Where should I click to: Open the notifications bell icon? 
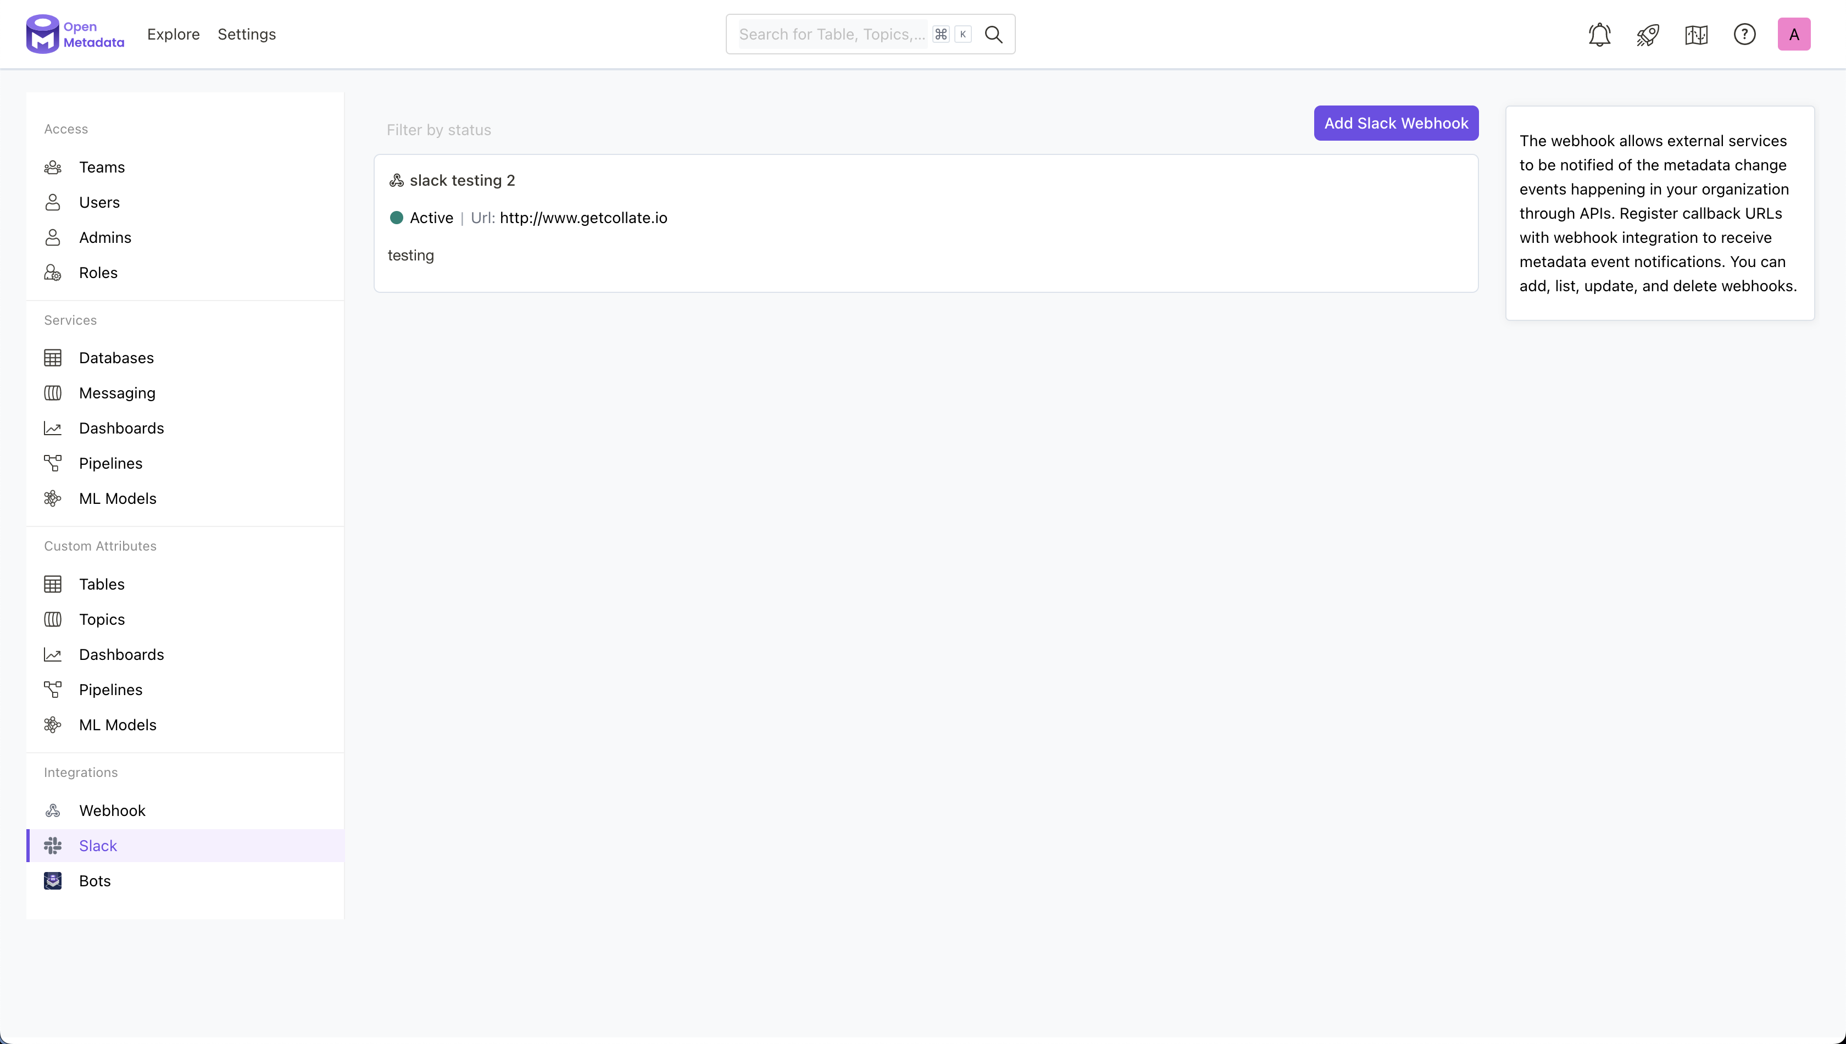1599,35
